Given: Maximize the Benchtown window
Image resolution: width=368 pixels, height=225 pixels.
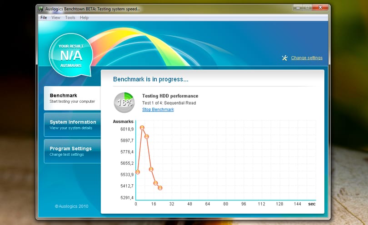Looking at the screenshot, I should click(x=308, y=8).
